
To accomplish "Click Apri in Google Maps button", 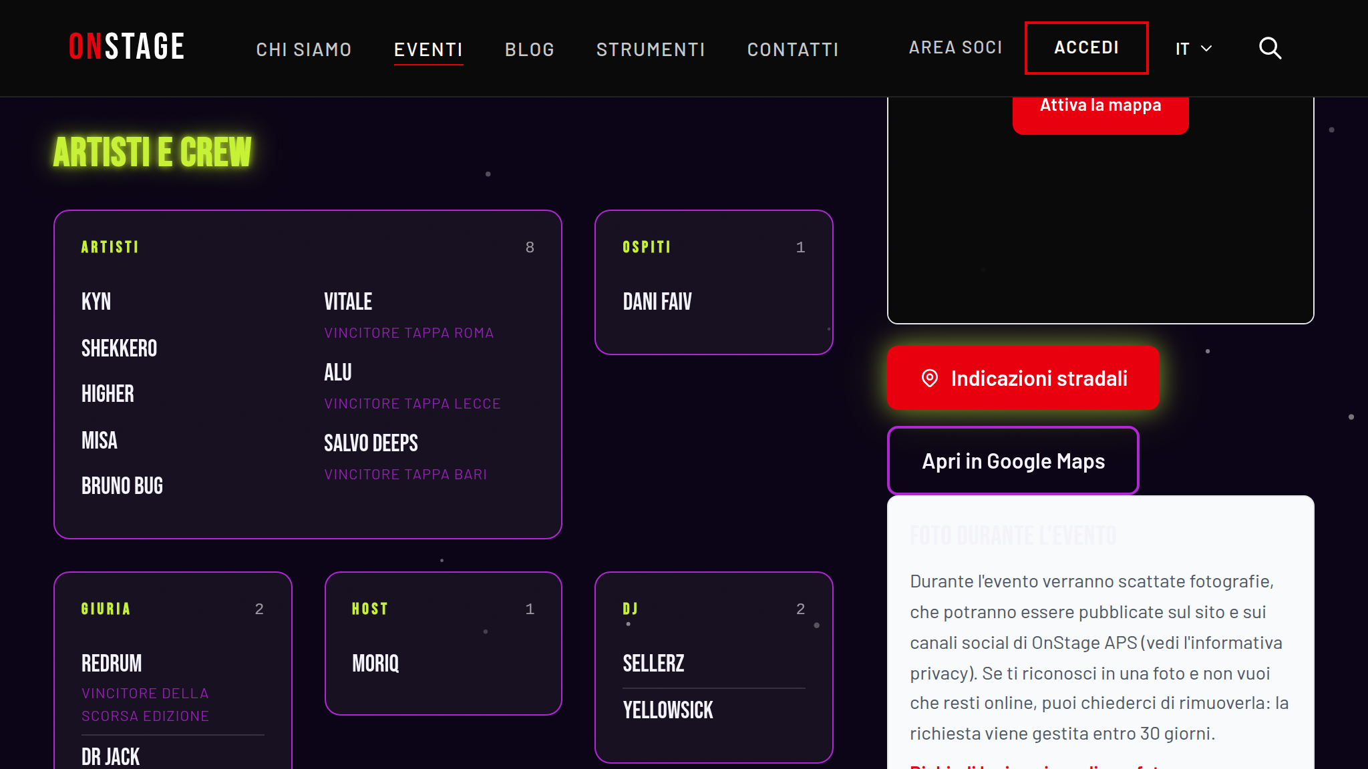I will tap(1013, 461).
